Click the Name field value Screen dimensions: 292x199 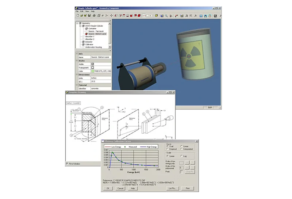tap(101, 57)
